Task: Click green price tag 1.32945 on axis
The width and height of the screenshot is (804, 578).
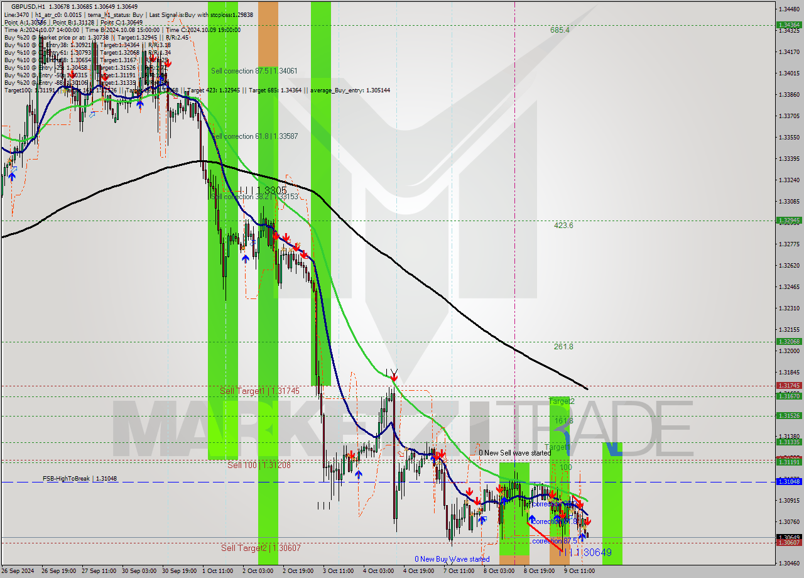Action: pyautogui.click(x=788, y=221)
